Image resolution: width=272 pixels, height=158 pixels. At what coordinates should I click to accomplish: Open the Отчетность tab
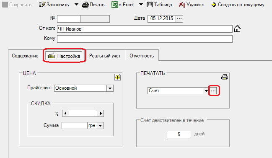[142, 56]
